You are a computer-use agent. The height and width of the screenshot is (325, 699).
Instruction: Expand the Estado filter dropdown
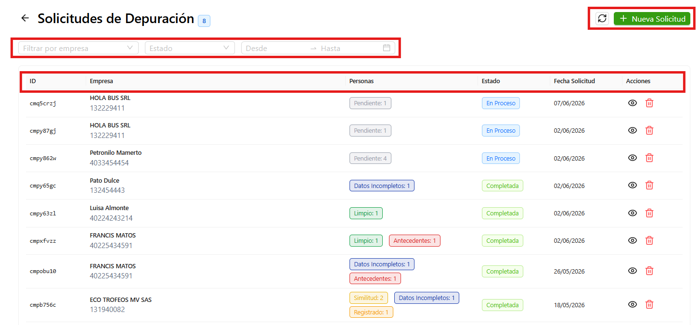[190, 48]
